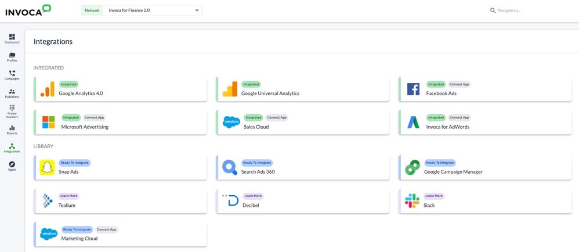Click the Network dropdown chevron arrow
Image resolution: width=579 pixels, height=252 pixels.
coord(197,10)
